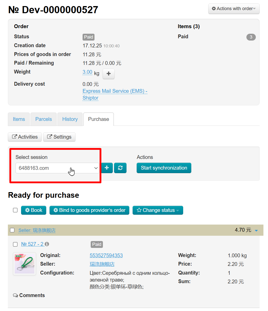Click the plus icon to add a session
The image size is (268, 311).
tap(107, 168)
